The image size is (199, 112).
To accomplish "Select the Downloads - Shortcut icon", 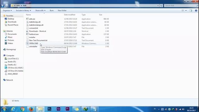I will (x=27, y=31).
